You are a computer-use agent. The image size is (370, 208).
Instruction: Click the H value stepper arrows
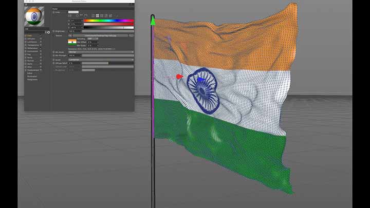(x=82, y=21)
